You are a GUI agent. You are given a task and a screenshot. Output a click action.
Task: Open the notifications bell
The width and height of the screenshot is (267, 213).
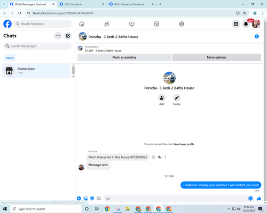pos(246,24)
